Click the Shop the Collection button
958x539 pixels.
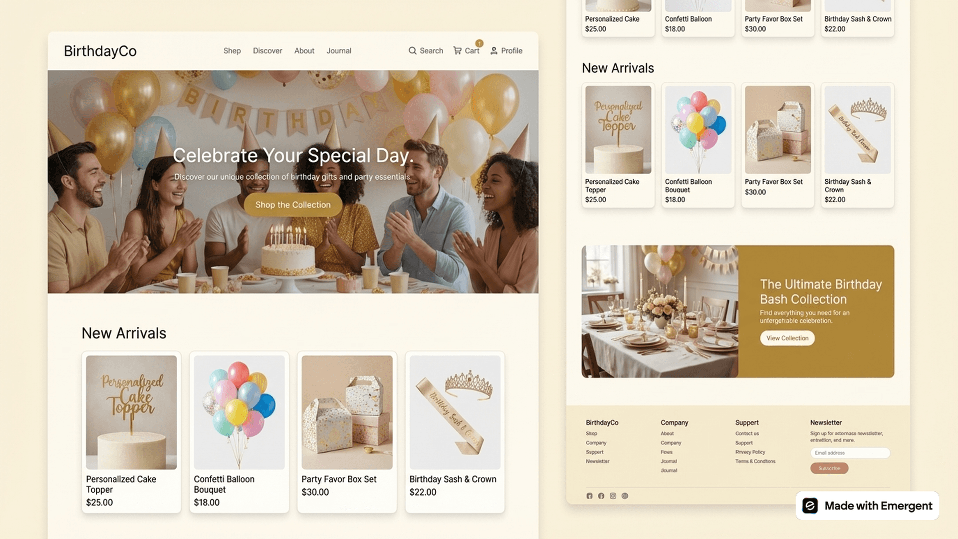[x=292, y=205]
